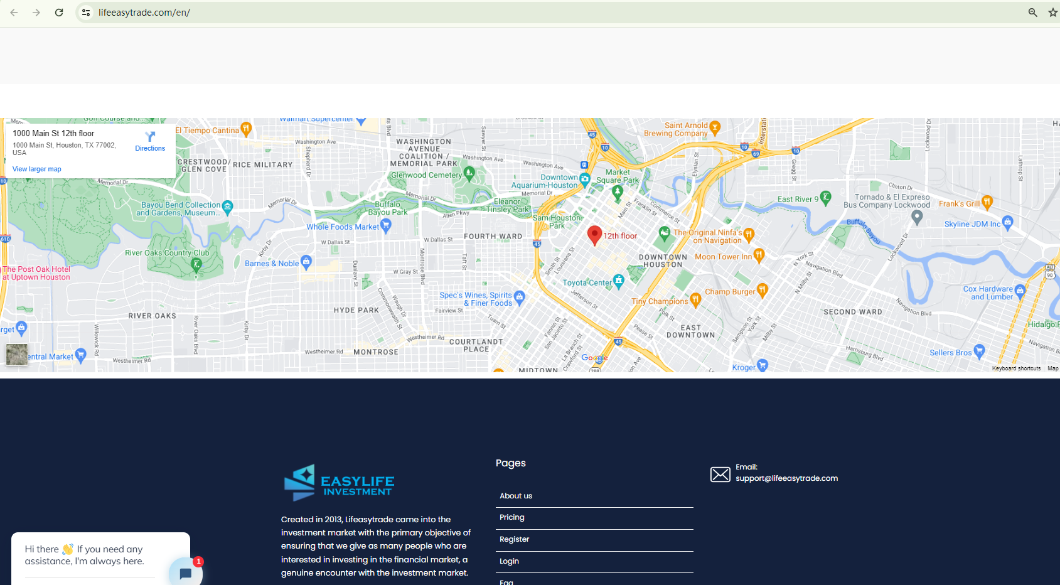Click the zoom magnifier icon
The width and height of the screenshot is (1060, 585).
[1032, 13]
